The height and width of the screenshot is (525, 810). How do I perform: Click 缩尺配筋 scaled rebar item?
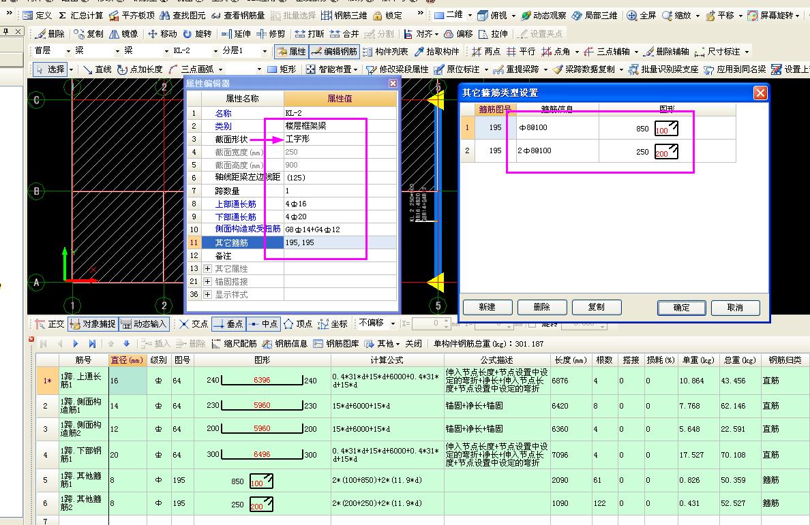point(234,343)
